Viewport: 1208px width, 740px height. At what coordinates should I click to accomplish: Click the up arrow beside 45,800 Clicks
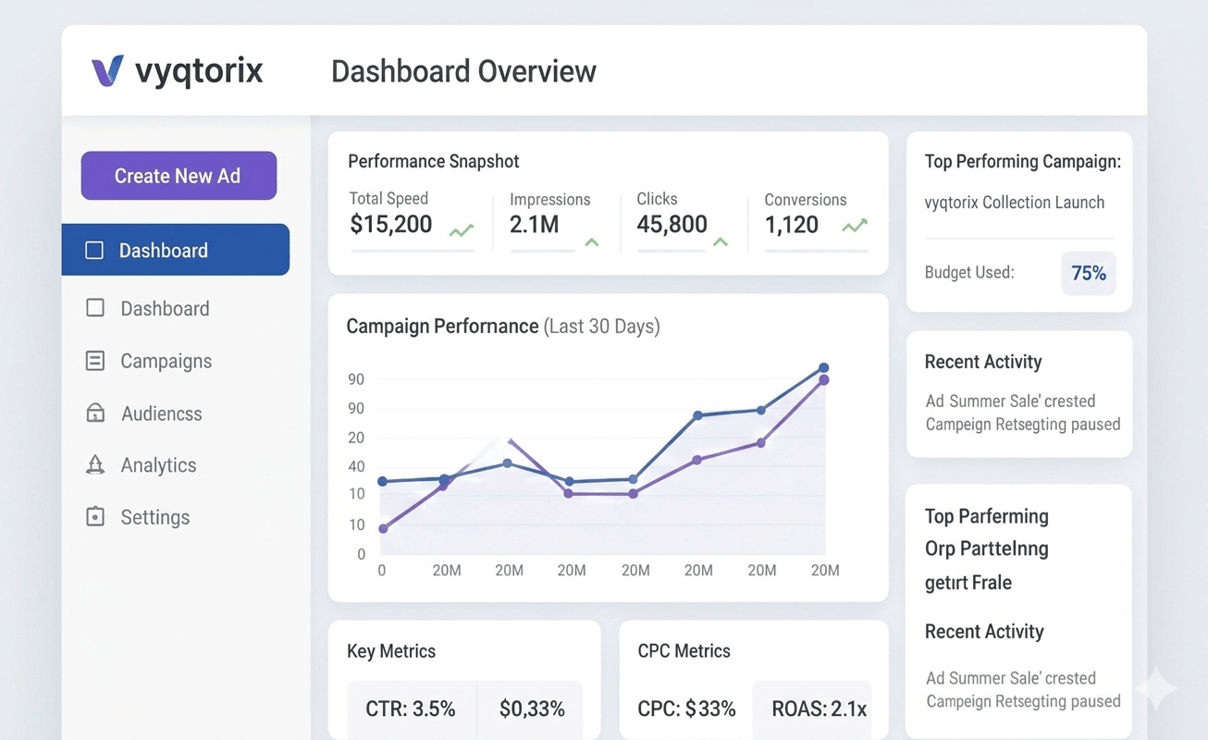pyautogui.click(x=721, y=242)
